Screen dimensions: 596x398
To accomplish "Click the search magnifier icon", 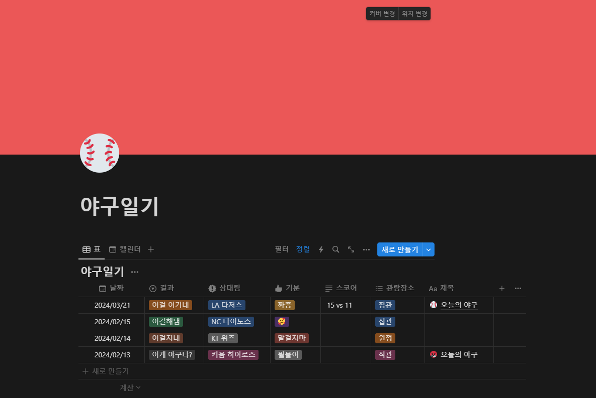I will pos(335,249).
